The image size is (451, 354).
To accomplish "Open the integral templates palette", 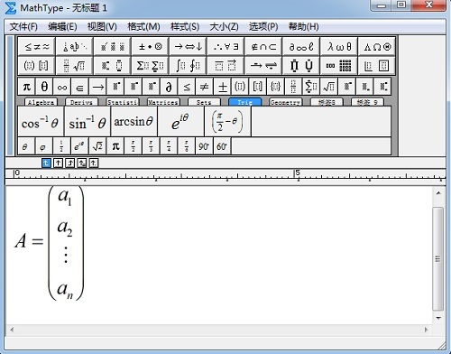I will [x=188, y=65].
